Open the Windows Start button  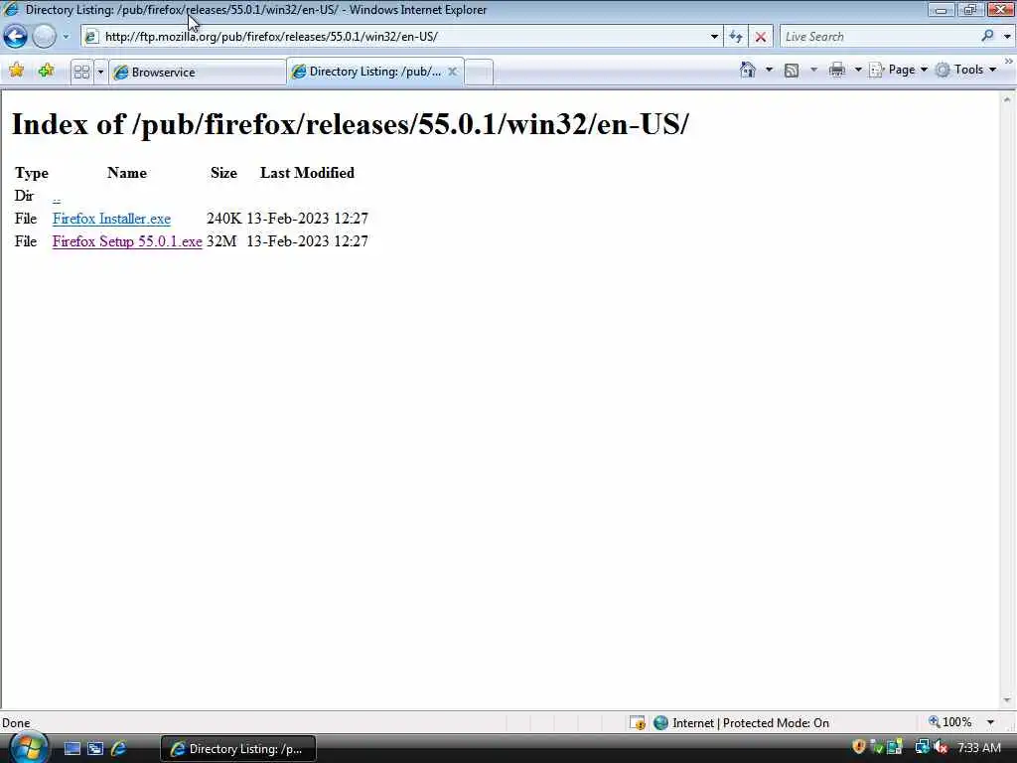tap(29, 749)
